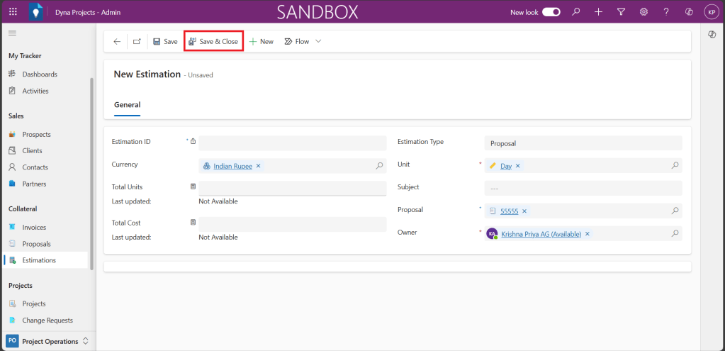Open the Indian Rupee currency link
Viewport: 725px width, 351px height.
[x=232, y=166]
